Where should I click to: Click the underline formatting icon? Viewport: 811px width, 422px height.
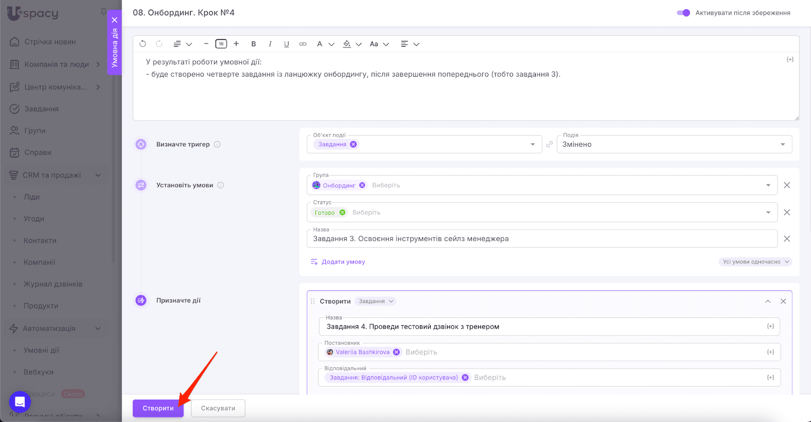pyautogui.click(x=286, y=44)
